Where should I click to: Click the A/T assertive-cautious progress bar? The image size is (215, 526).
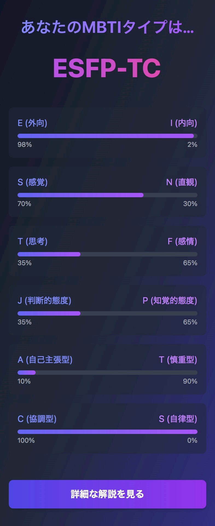point(107,373)
